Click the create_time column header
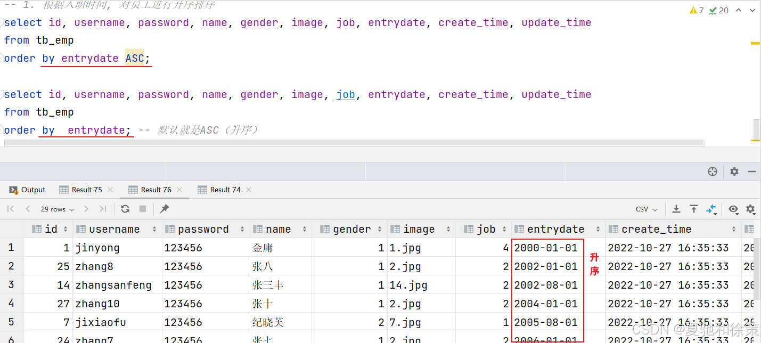This screenshot has width=761, height=343. click(673, 229)
